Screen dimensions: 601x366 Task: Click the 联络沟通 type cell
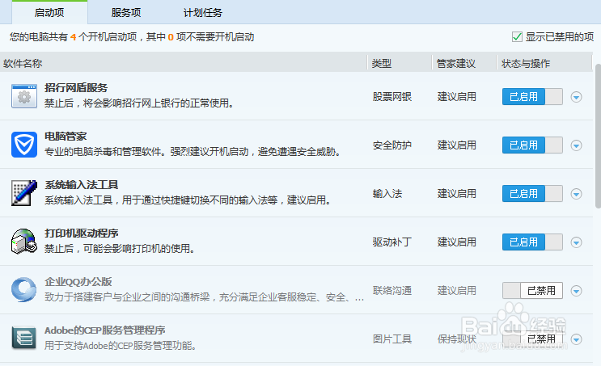(x=392, y=291)
